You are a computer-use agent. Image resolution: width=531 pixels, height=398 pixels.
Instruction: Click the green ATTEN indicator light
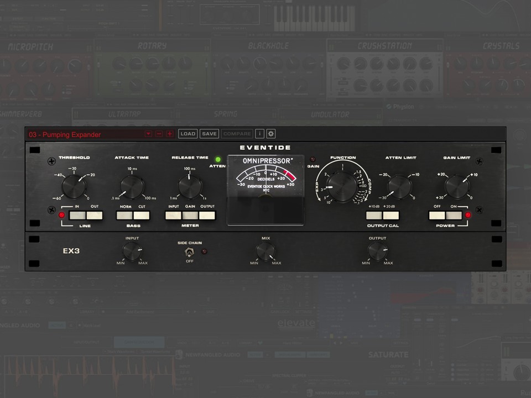point(218,159)
